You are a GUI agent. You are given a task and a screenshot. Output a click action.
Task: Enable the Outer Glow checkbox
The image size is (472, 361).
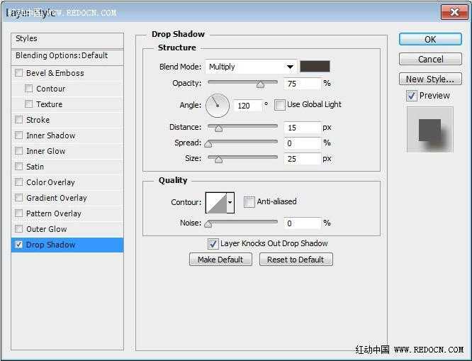18,229
